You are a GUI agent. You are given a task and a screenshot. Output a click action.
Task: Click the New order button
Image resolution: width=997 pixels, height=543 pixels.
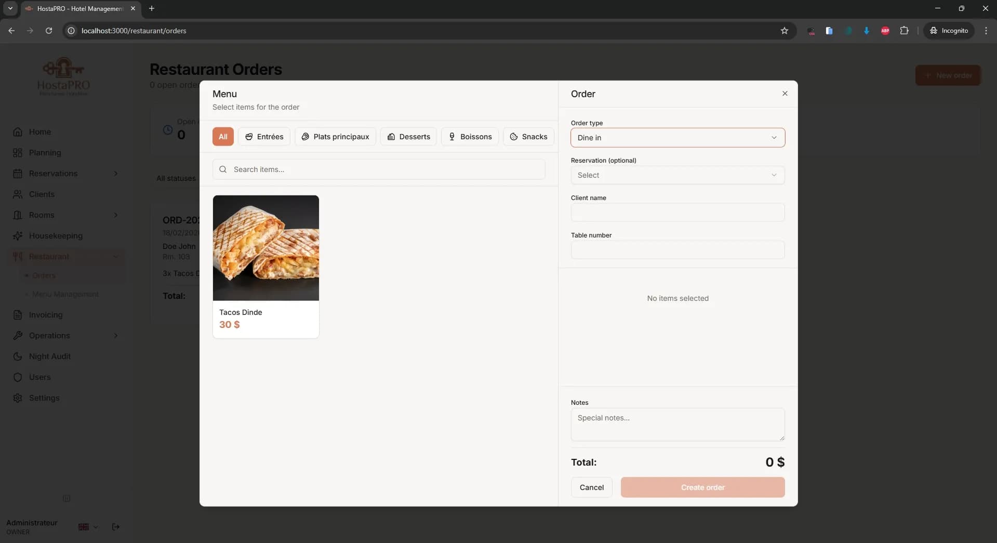click(948, 75)
